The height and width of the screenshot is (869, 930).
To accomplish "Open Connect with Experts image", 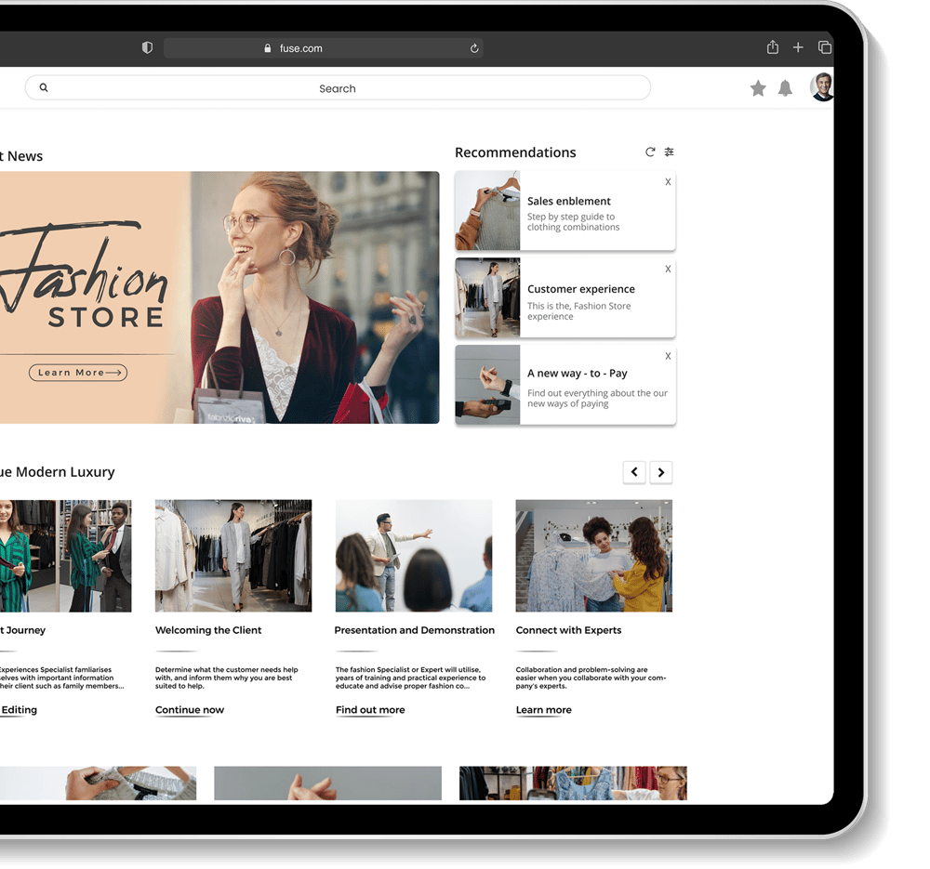I will (x=593, y=556).
